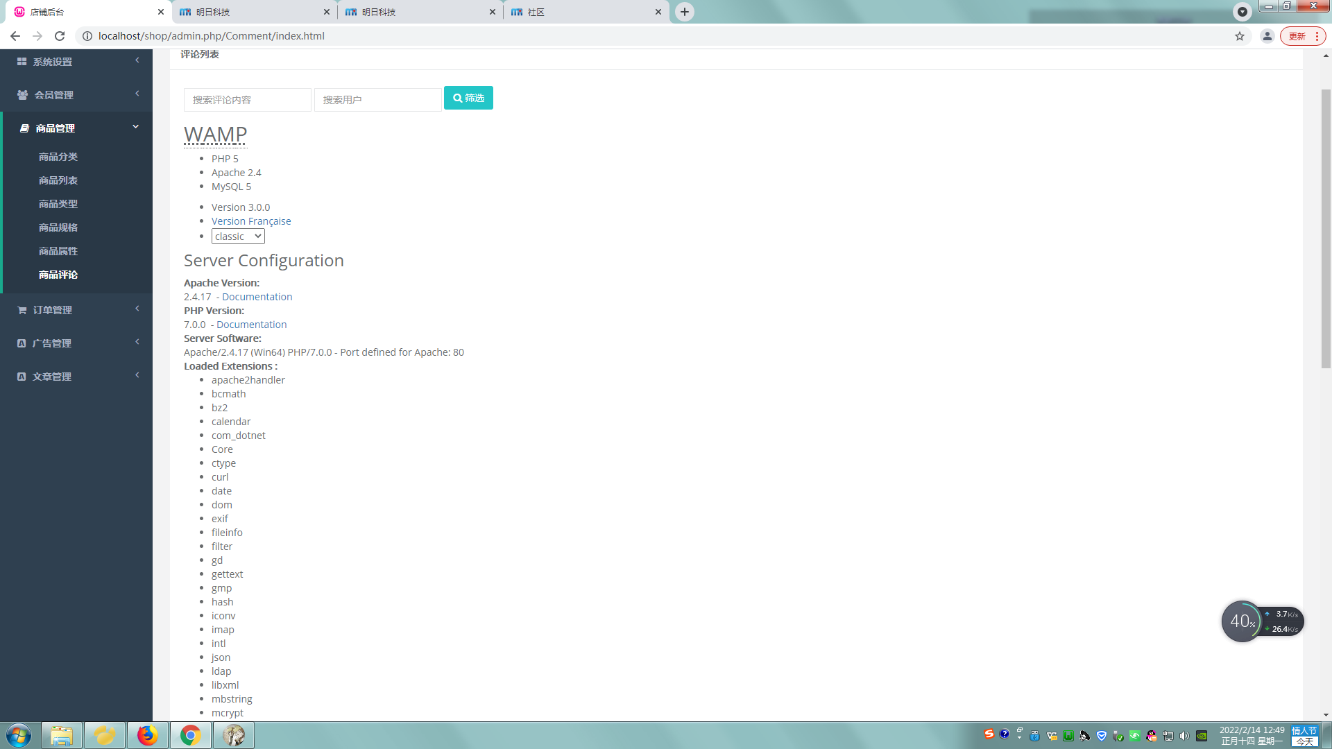
Task: Open the blue shield security tray icon
Action: click(x=1102, y=737)
